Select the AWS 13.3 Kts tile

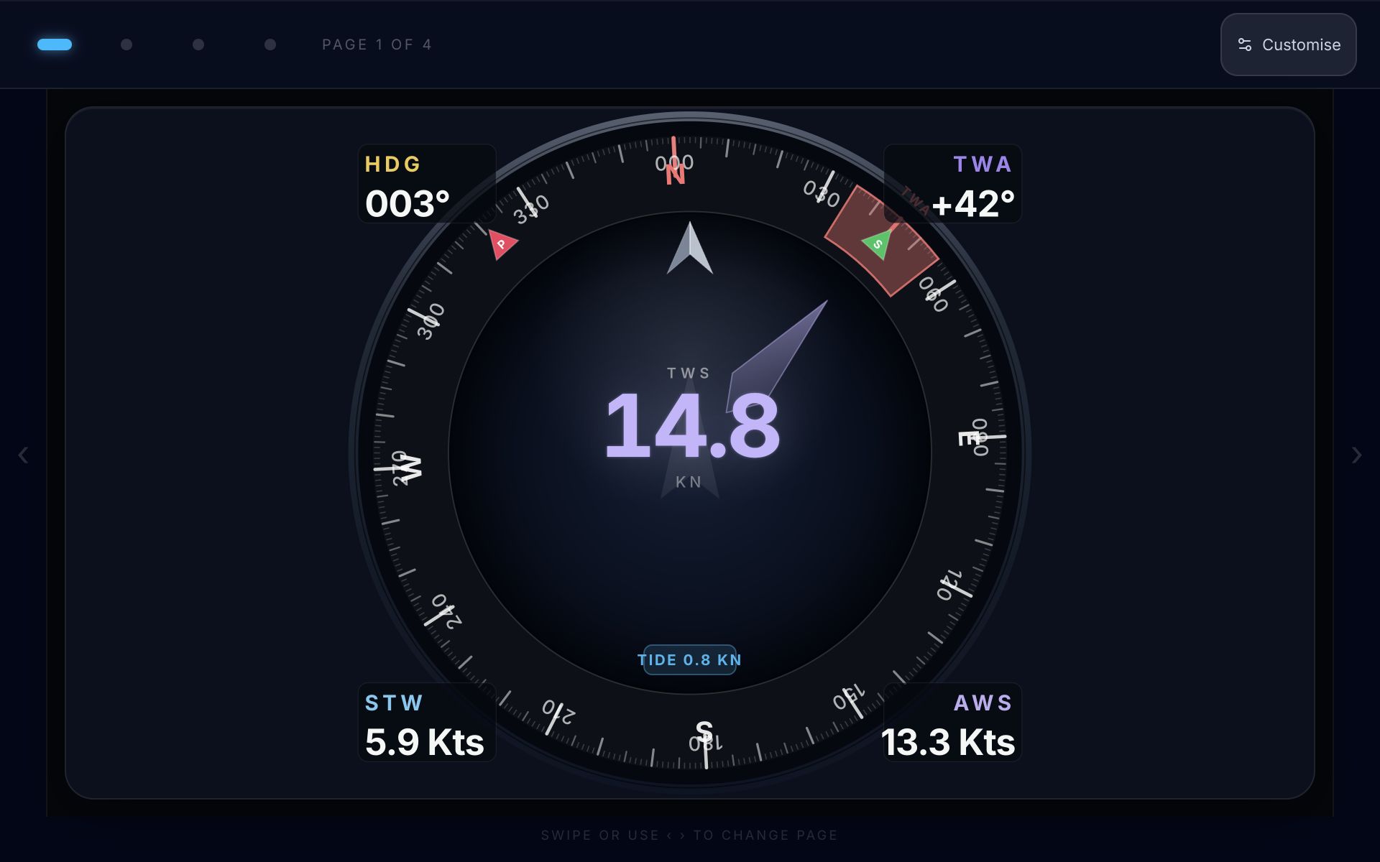click(952, 722)
